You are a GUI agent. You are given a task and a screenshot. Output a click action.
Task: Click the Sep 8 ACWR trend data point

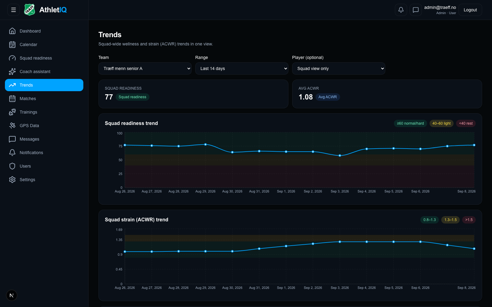click(474, 249)
